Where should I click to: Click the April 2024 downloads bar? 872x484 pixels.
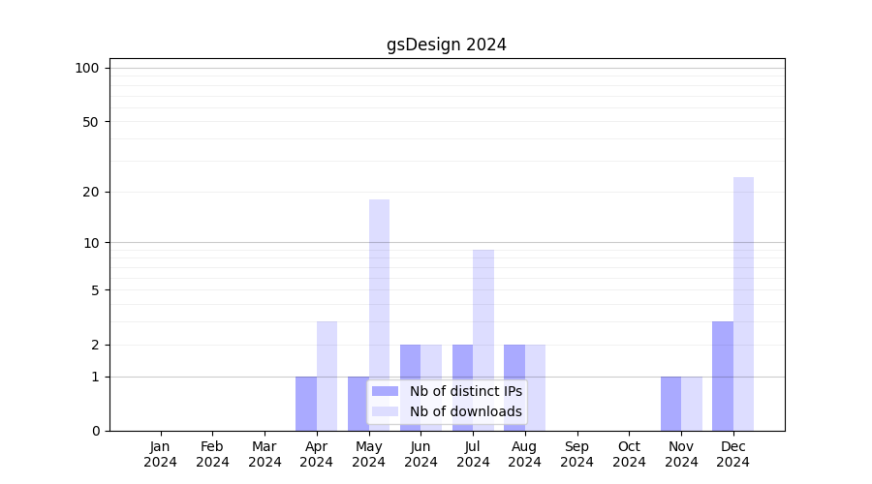[327, 376]
